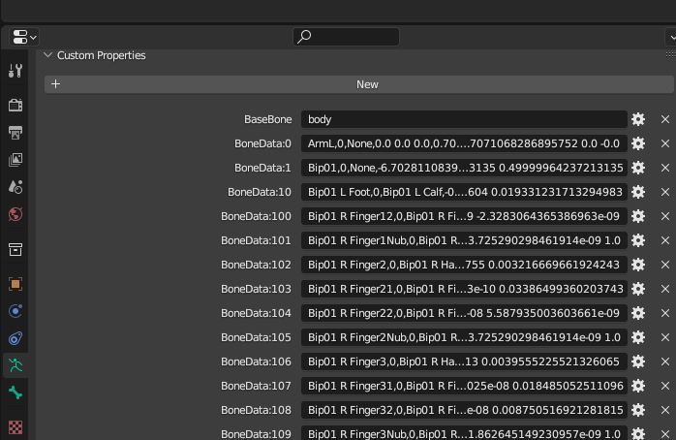Remove the BoneData:105 property
This screenshot has height=440, width=676.
665,337
